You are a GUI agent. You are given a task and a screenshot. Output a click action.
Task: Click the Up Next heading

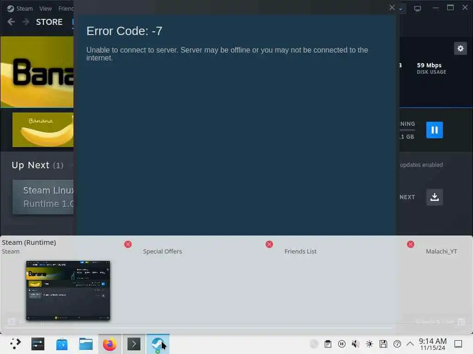(x=30, y=165)
